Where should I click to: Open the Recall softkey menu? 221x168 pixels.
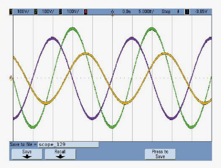pyautogui.click(x=60, y=154)
